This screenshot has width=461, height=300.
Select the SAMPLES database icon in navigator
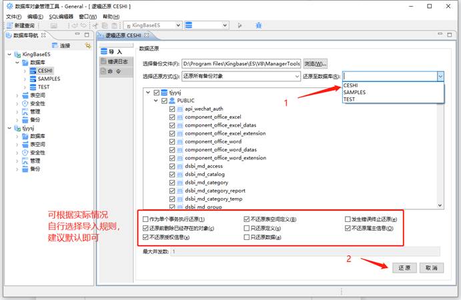click(x=33, y=79)
